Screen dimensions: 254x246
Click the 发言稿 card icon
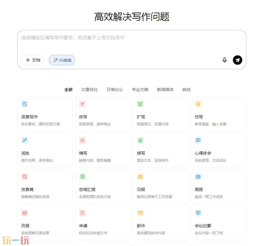pyautogui.click(x=25, y=177)
